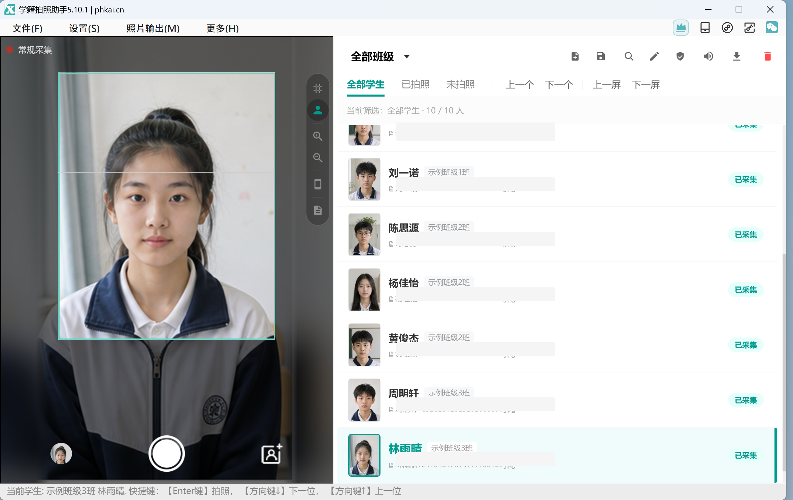
Task: Toggle the speaker voice announcement icon
Action: coord(708,56)
